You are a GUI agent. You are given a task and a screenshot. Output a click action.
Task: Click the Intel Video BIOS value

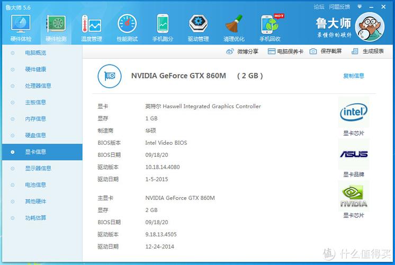pos(166,143)
